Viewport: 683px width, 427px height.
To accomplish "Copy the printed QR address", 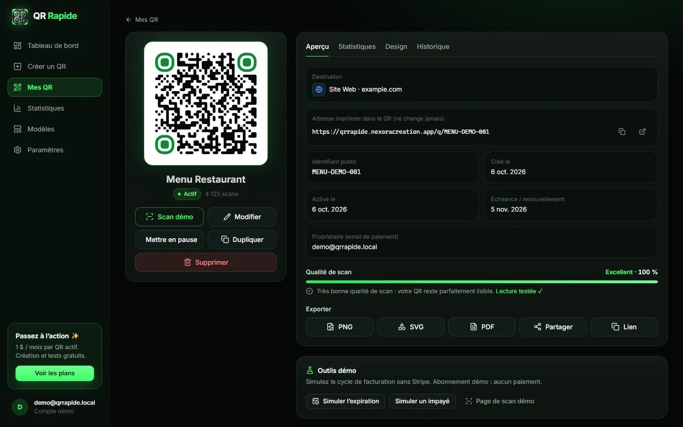I will [622, 132].
